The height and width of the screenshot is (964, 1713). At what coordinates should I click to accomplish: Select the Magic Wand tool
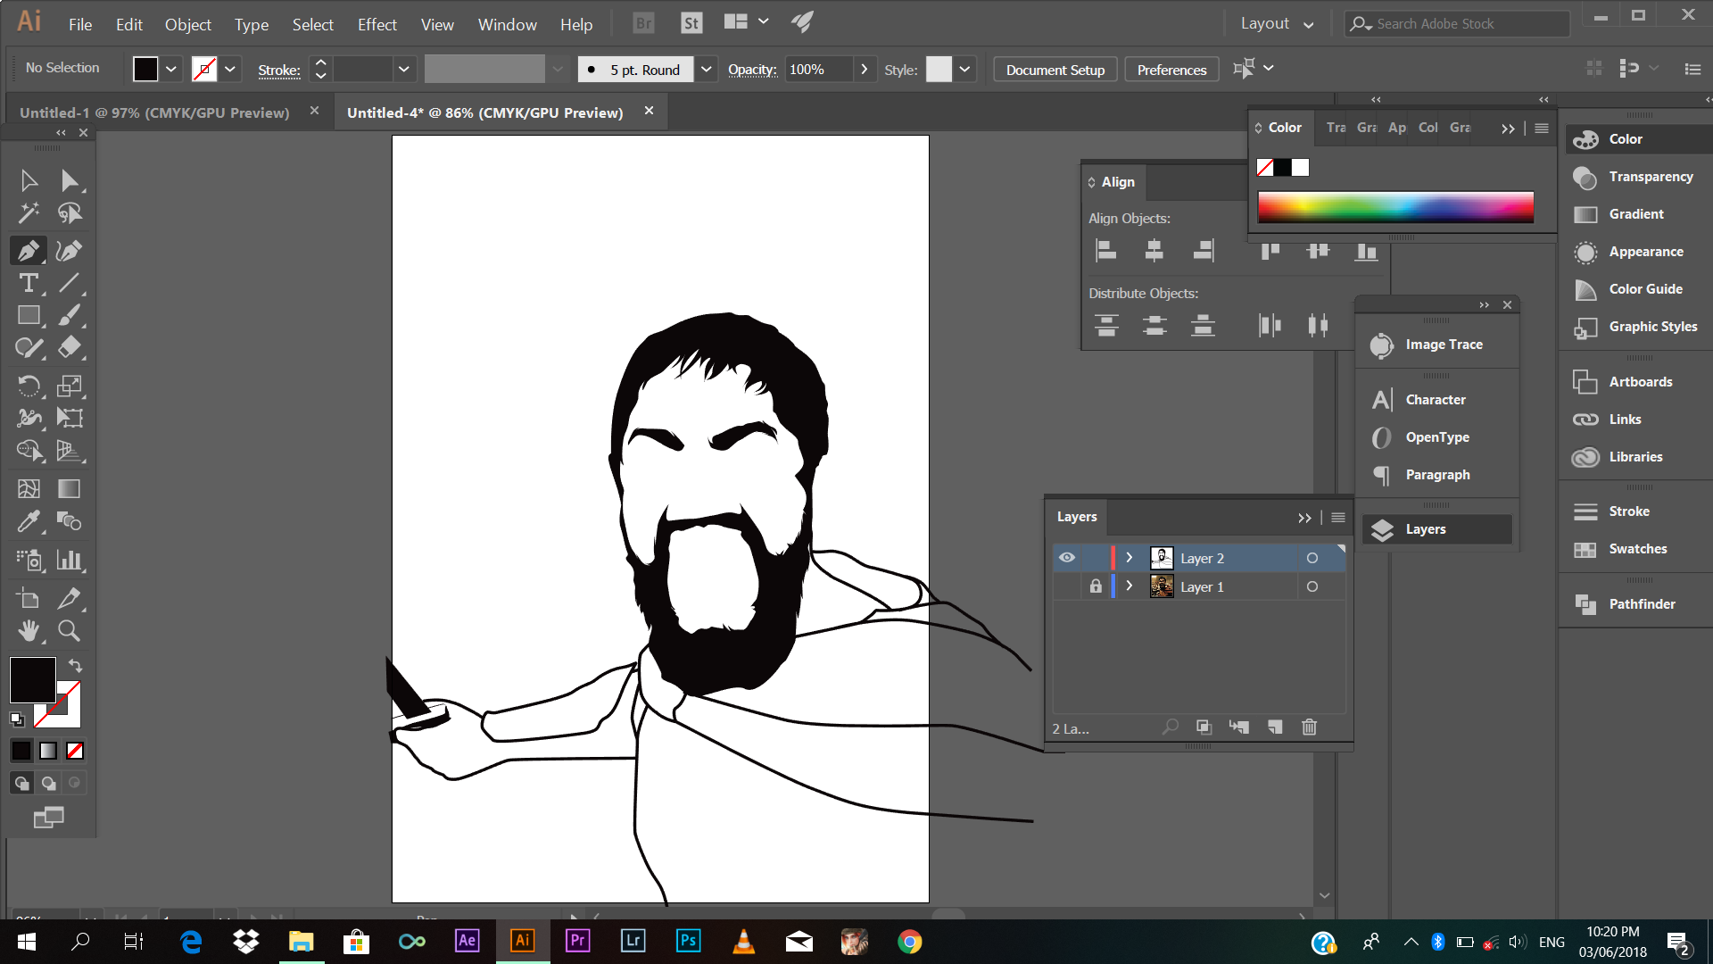pos(29,213)
